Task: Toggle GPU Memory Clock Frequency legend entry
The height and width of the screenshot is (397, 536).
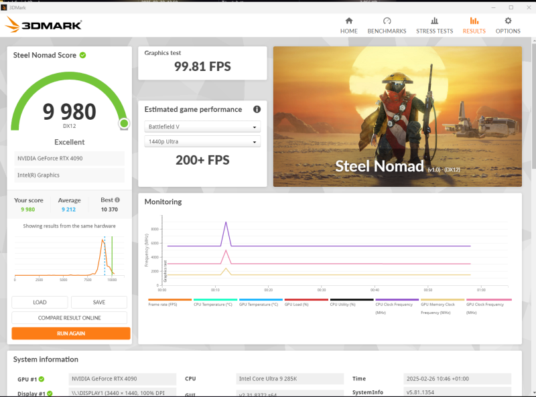Action: 442,307
